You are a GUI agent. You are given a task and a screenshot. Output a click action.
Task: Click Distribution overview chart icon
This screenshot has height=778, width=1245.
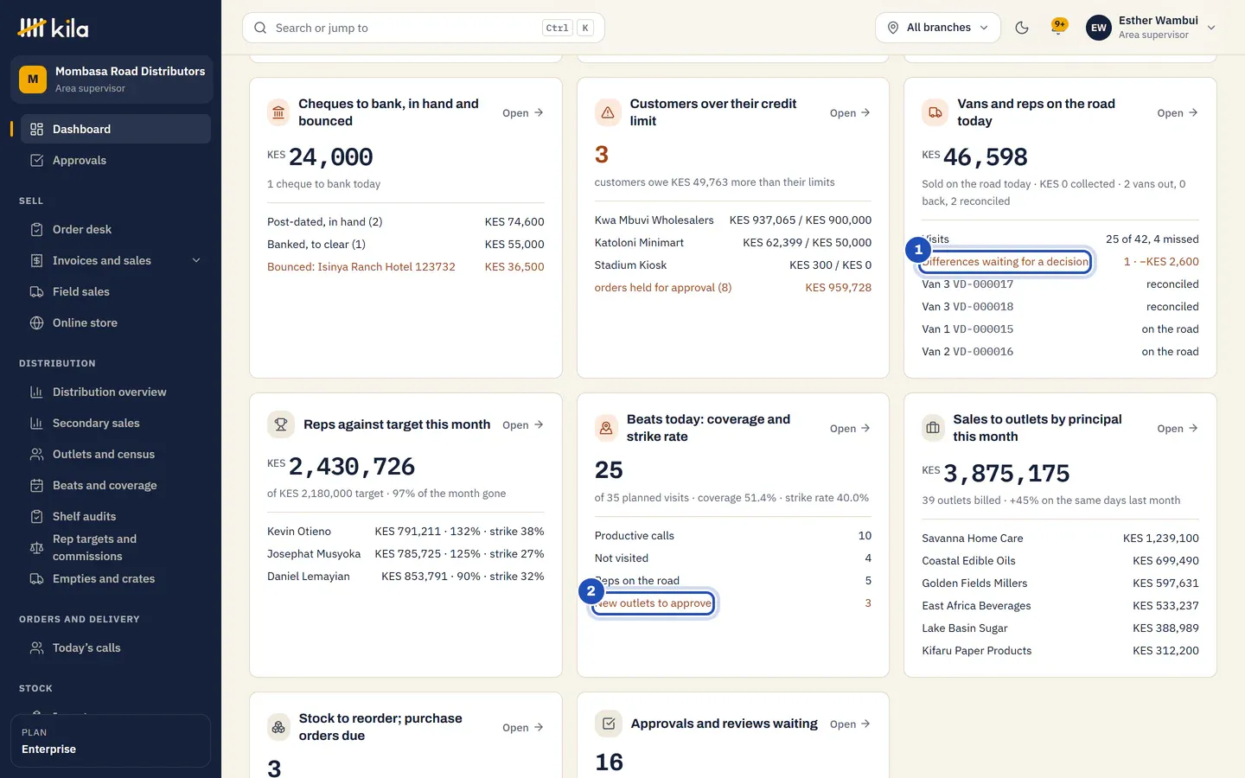coord(36,392)
